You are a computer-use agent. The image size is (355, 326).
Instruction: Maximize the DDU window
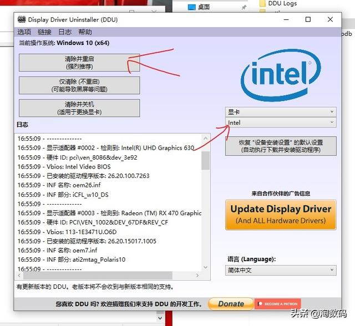(308, 19)
